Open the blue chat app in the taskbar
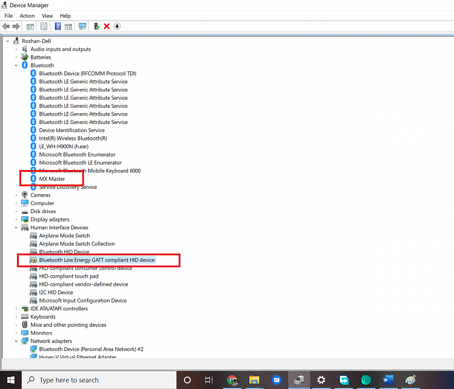The width and height of the screenshot is (454, 389). coord(277,380)
